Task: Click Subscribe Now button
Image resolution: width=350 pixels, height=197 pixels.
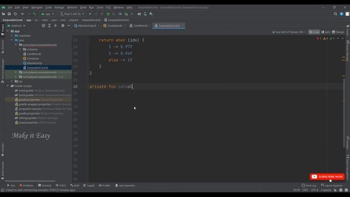Action: [x=327, y=177]
